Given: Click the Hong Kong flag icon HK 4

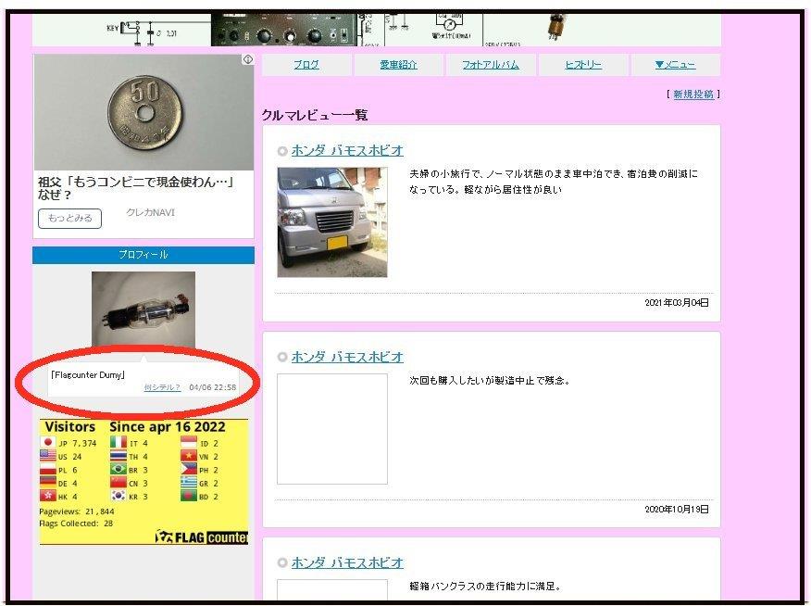Looking at the screenshot, I should click(x=47, y=496).
